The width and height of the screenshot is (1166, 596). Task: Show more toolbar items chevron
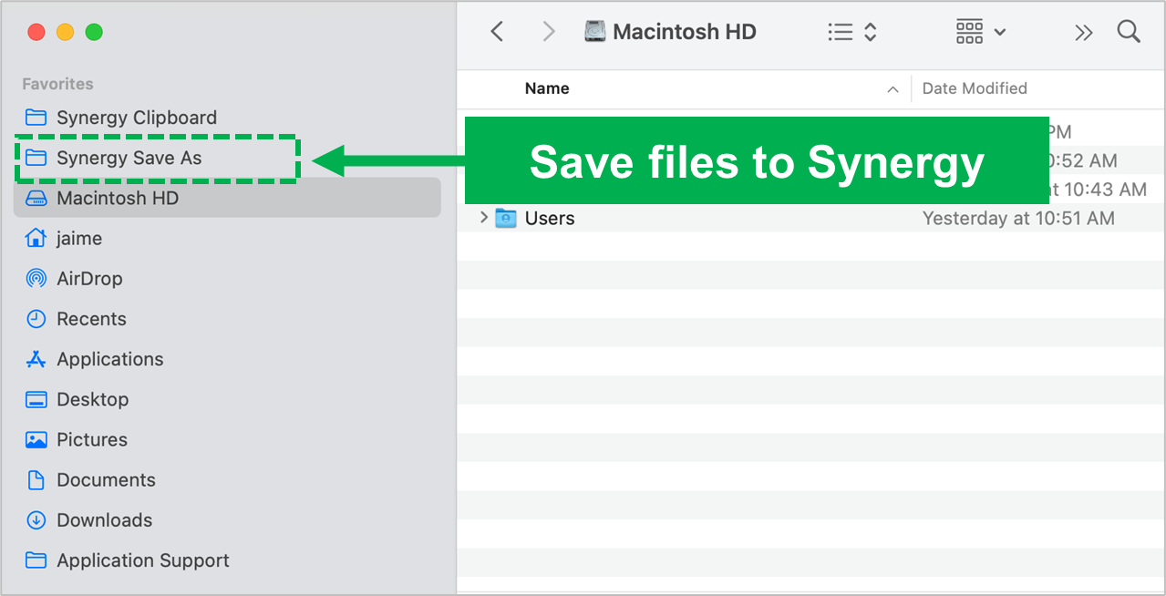click(1083, 33)
